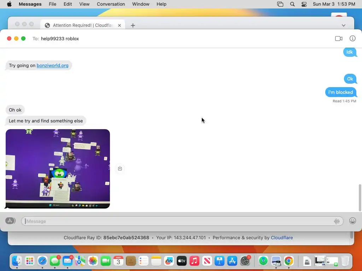Start a video call with the camera icon

coord(338,38)
